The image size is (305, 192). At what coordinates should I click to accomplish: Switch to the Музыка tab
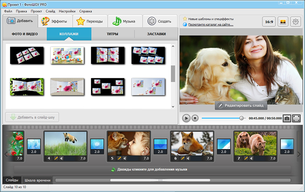(125, 21)
